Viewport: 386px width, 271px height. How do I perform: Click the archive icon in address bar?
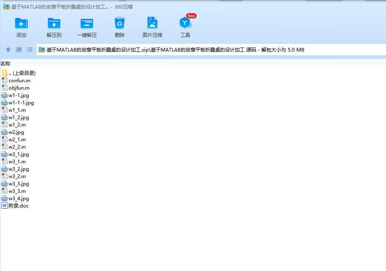pyautogui.click(x=42, y=50)
